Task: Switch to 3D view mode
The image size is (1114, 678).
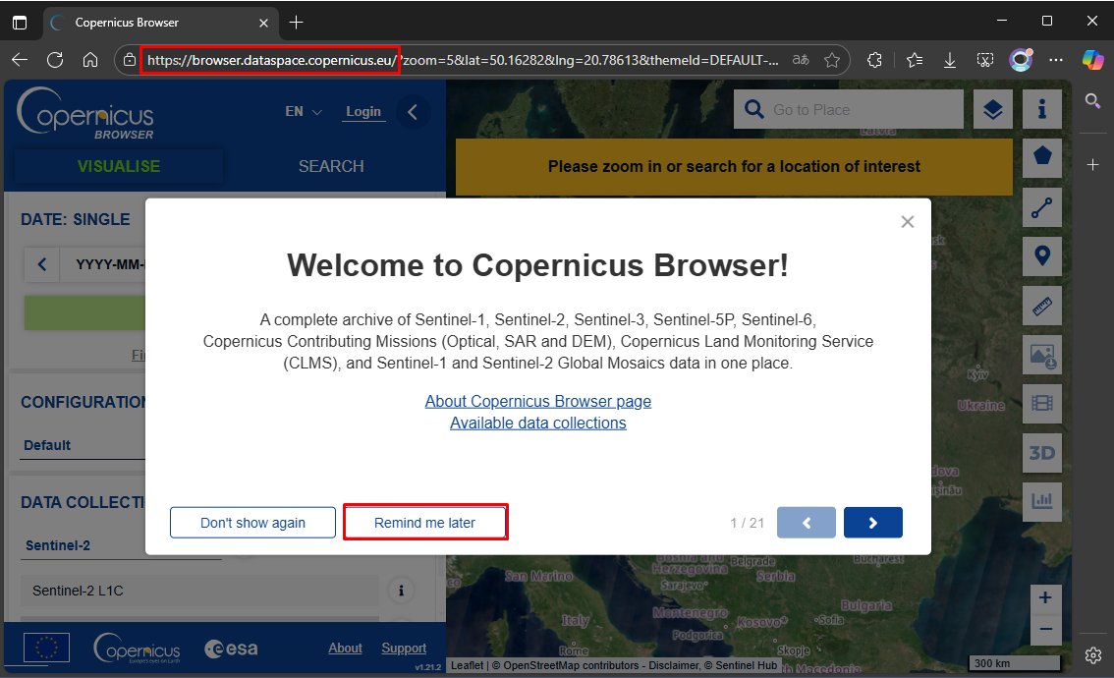Action: pyautogui.click(x=1042, y=453)
